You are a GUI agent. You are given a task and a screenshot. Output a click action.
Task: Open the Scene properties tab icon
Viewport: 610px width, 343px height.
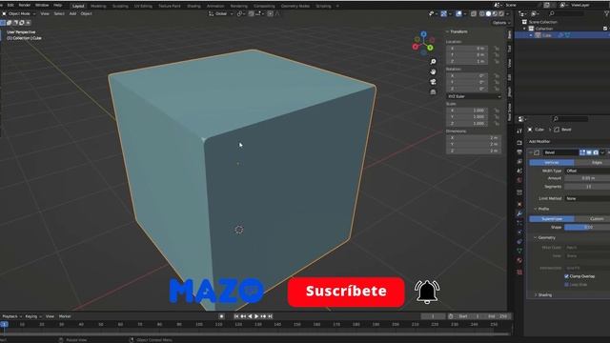pos(519,171)
